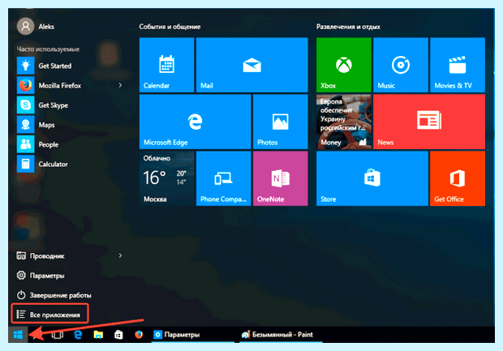Launch Calculator from the frequent apps
This screenshot has width=503, height=351.
click(71, 164)
